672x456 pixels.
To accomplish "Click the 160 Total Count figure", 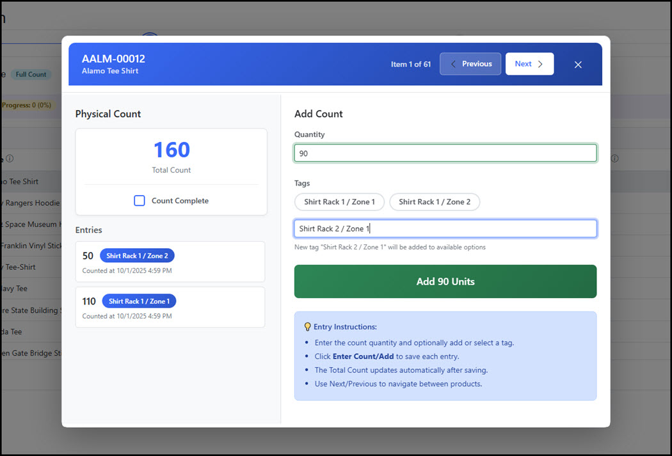I will tap(172, 150).
